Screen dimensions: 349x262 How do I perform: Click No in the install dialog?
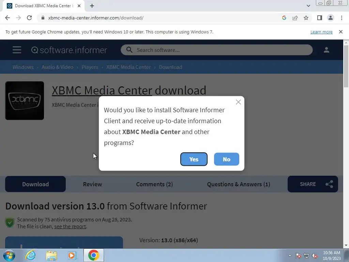[226, 159]
